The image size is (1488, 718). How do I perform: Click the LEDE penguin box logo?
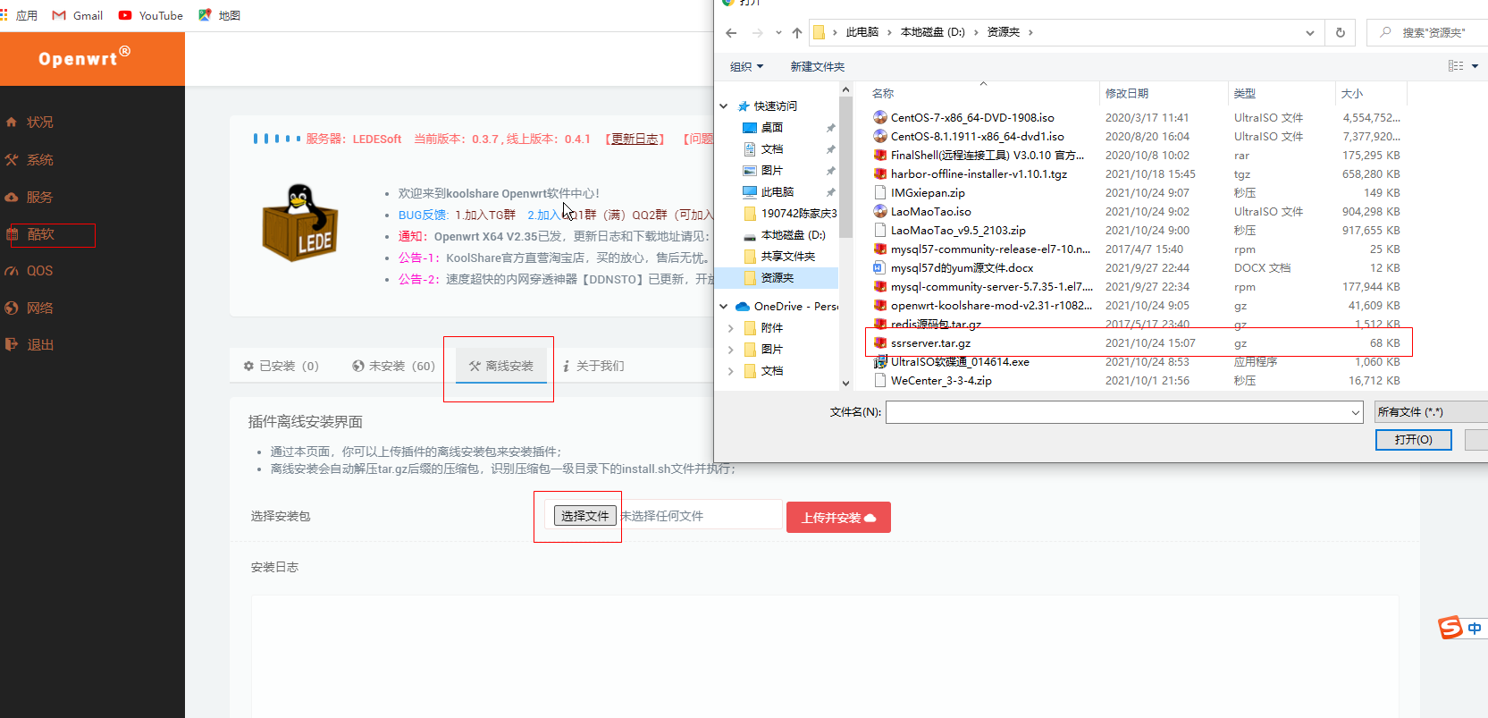(x=300, y=224)
